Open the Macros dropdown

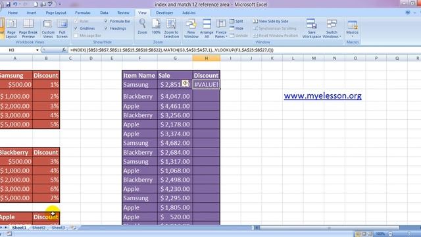(x=353, y=28)
